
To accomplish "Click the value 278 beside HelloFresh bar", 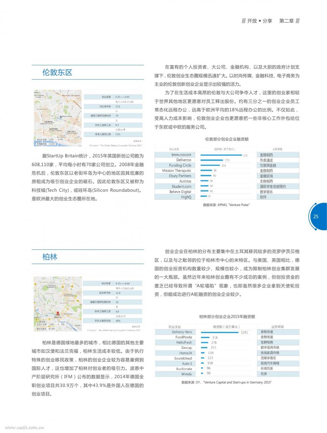I will [x=214, y=343].
